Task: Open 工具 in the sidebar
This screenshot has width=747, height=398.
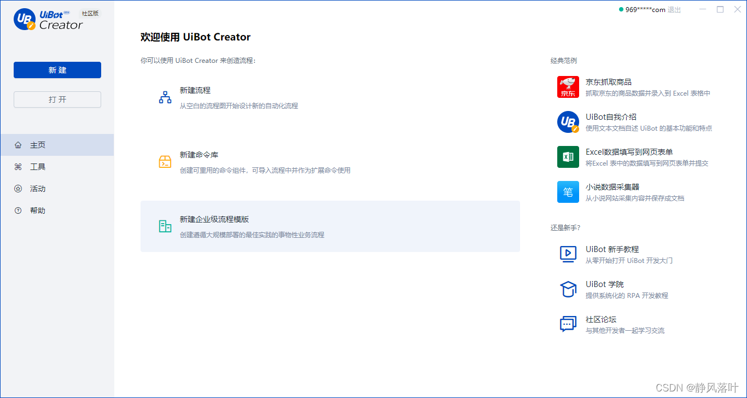Action: (x=57, y=167)
